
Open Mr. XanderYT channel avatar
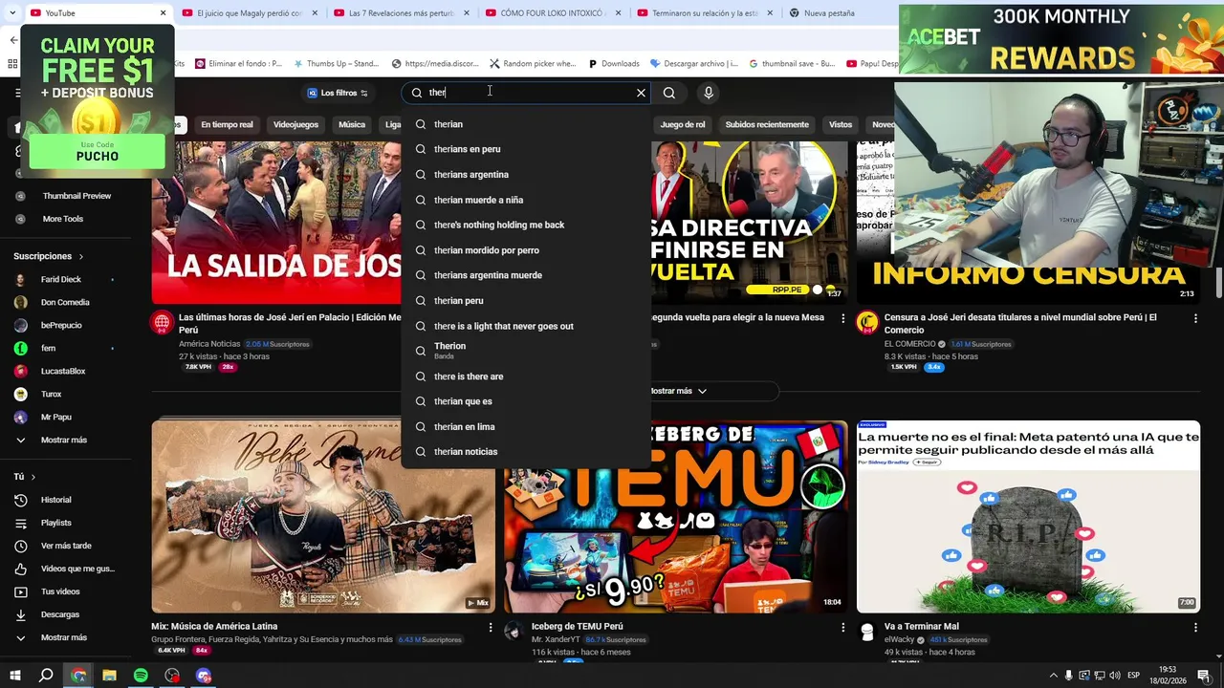[x=514, y=631]
